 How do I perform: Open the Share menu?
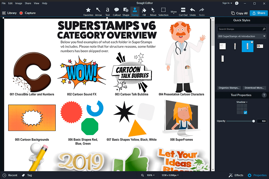[28, 3]
